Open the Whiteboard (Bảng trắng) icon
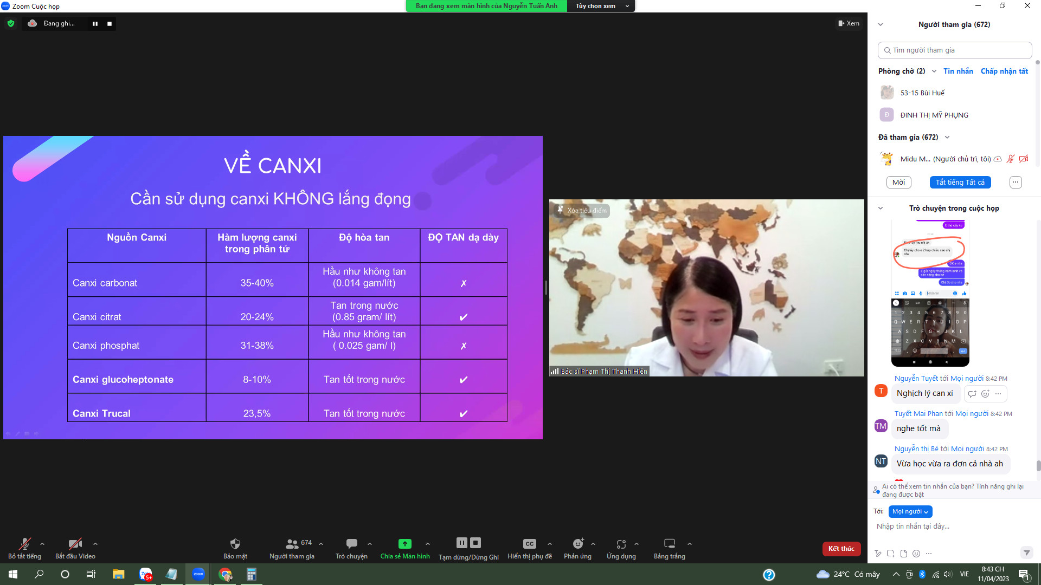1041x585 pixels. point(670,544)
